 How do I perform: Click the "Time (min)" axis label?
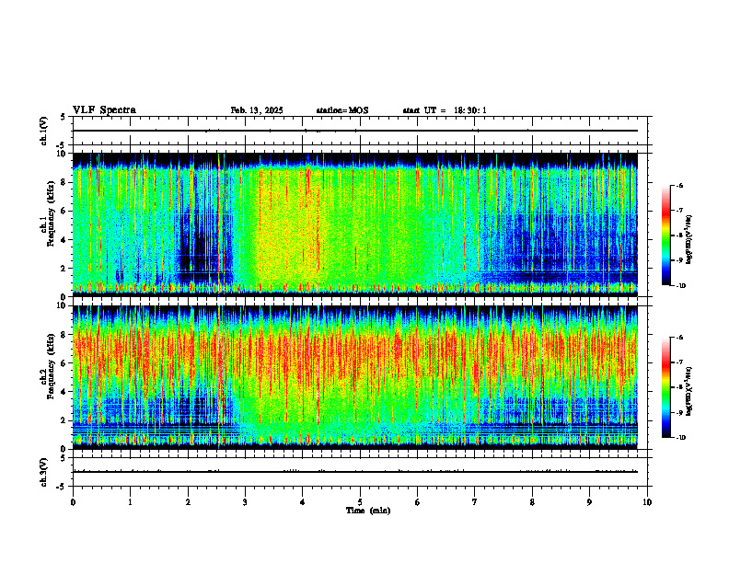click(x=368, y=511)
